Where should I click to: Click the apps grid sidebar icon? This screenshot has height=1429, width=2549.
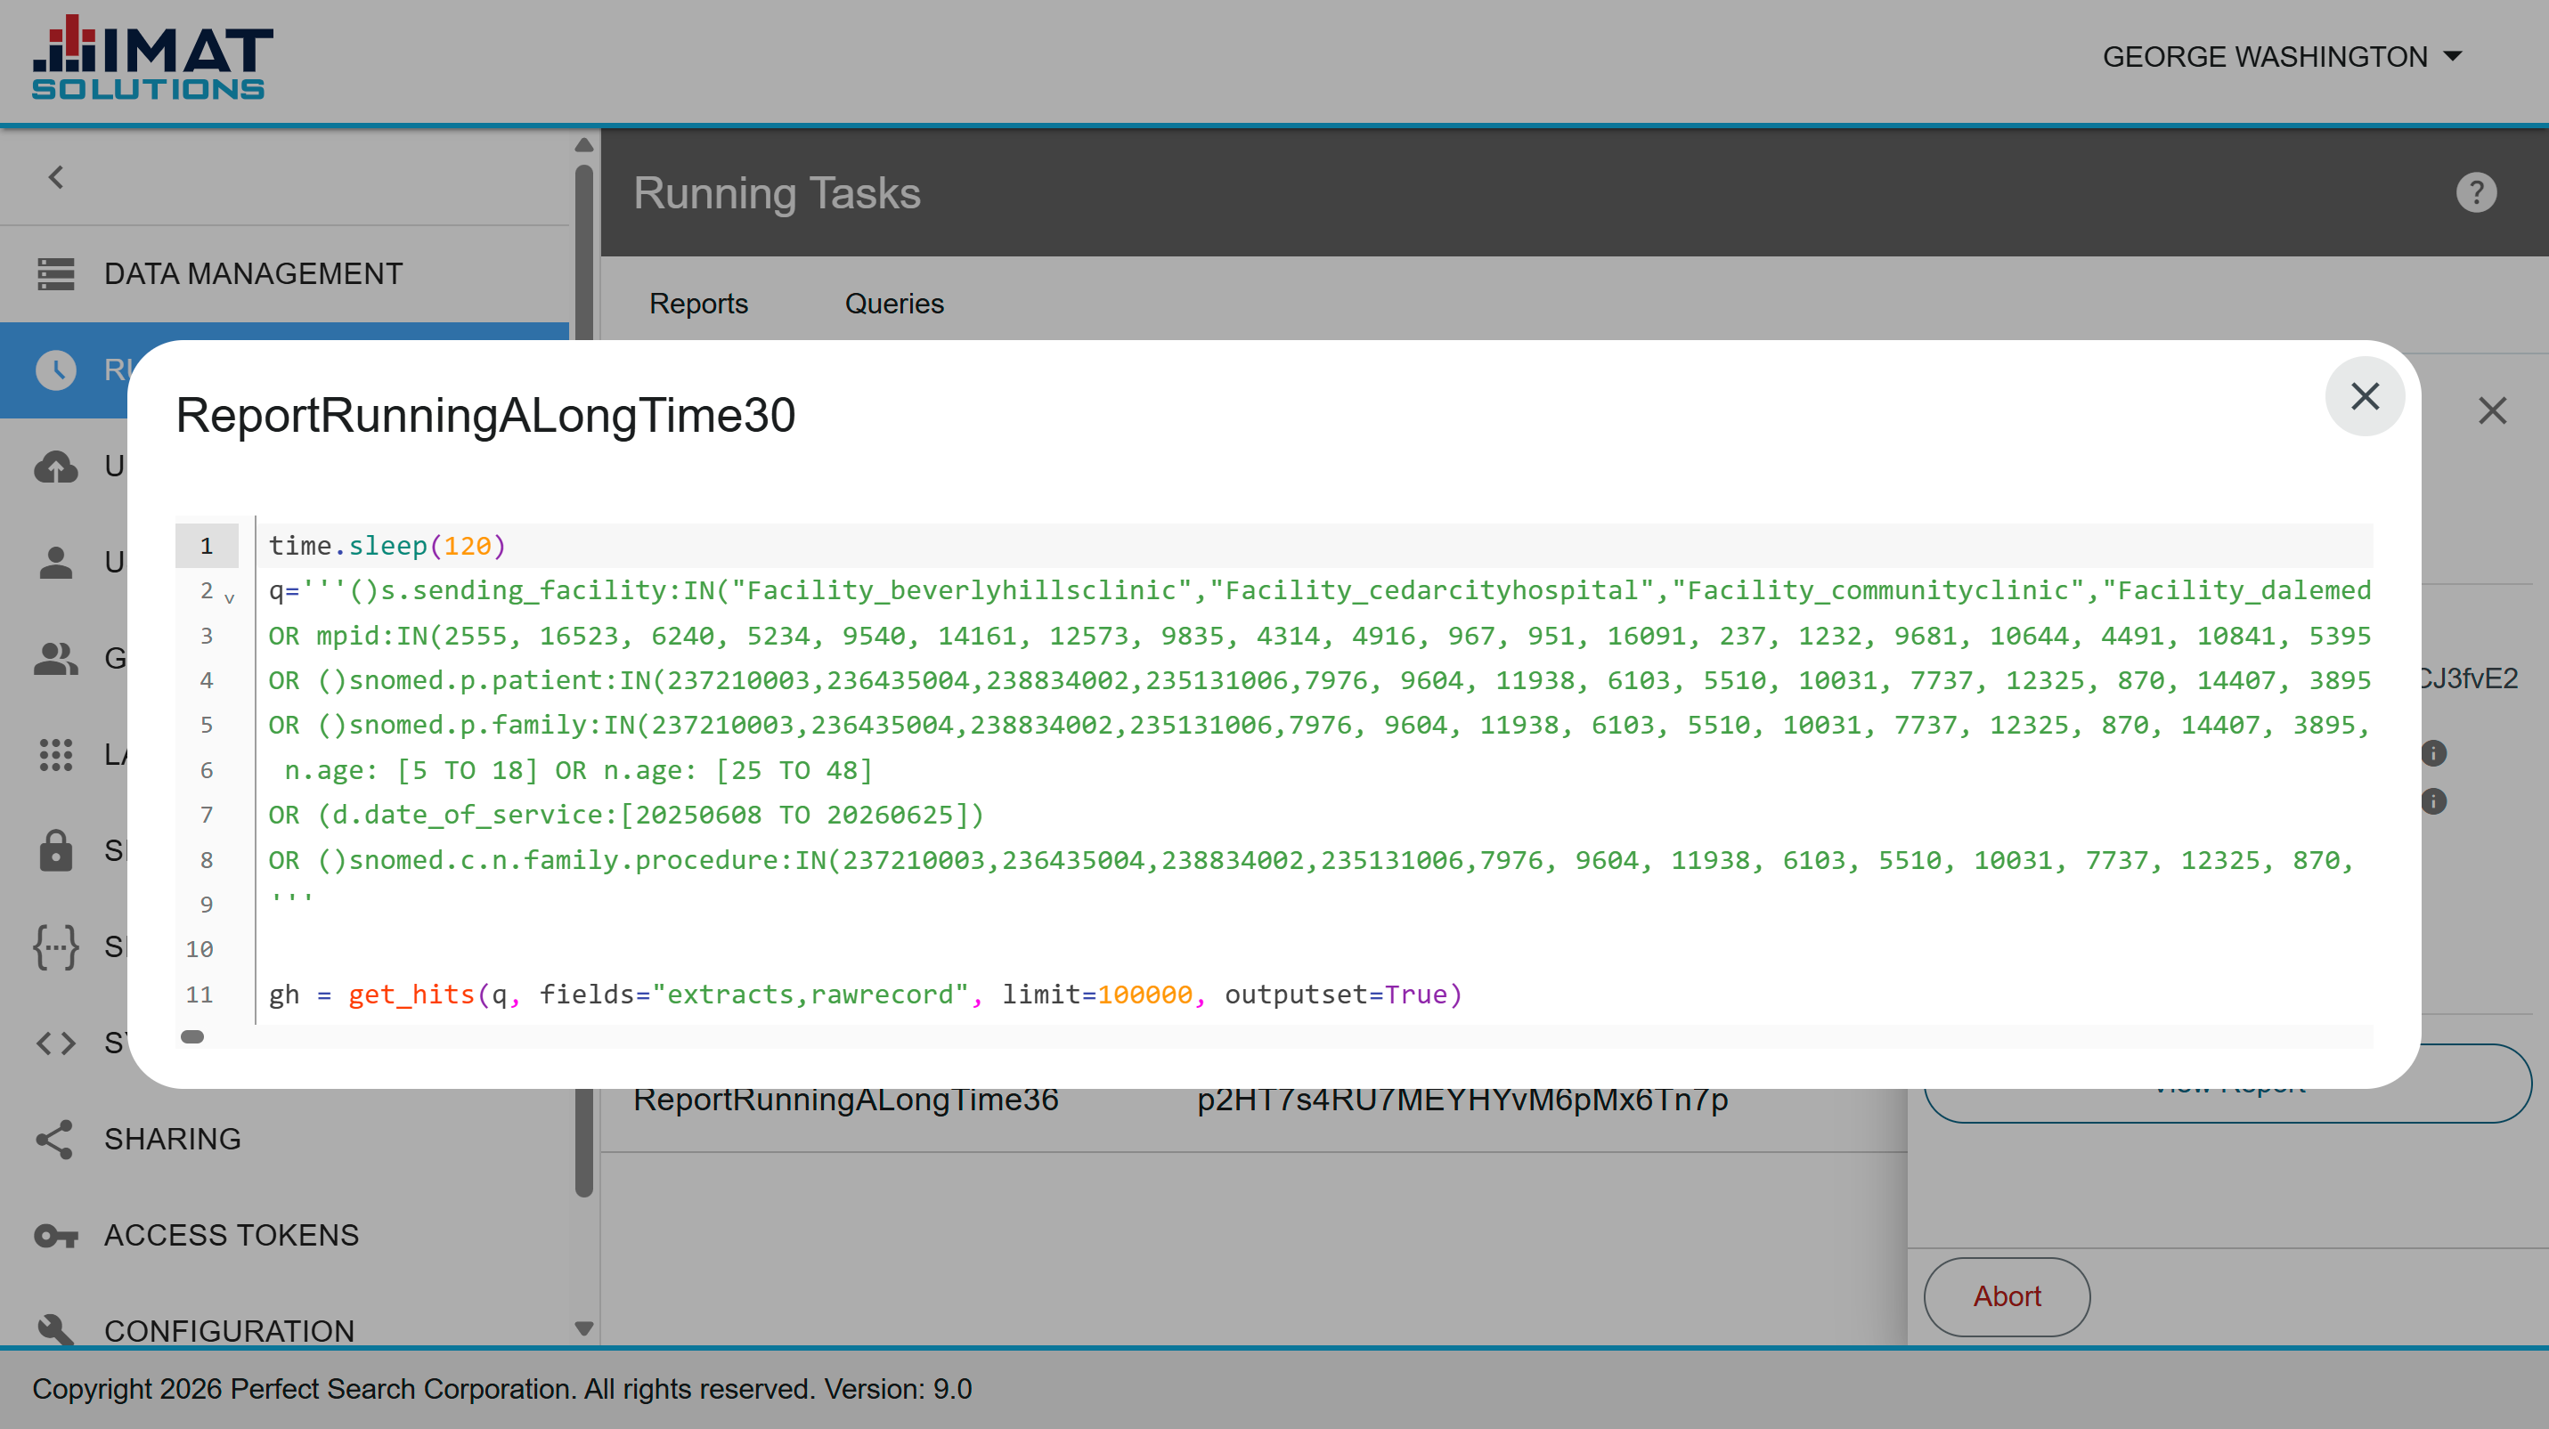55,754
